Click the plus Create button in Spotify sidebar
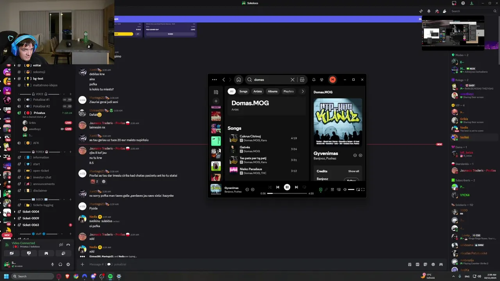 (x=216, y=101)
